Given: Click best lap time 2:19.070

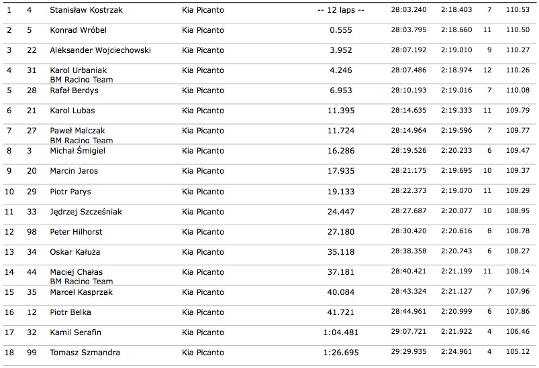Looking at the screenshot, I should [x=456, y=191].
